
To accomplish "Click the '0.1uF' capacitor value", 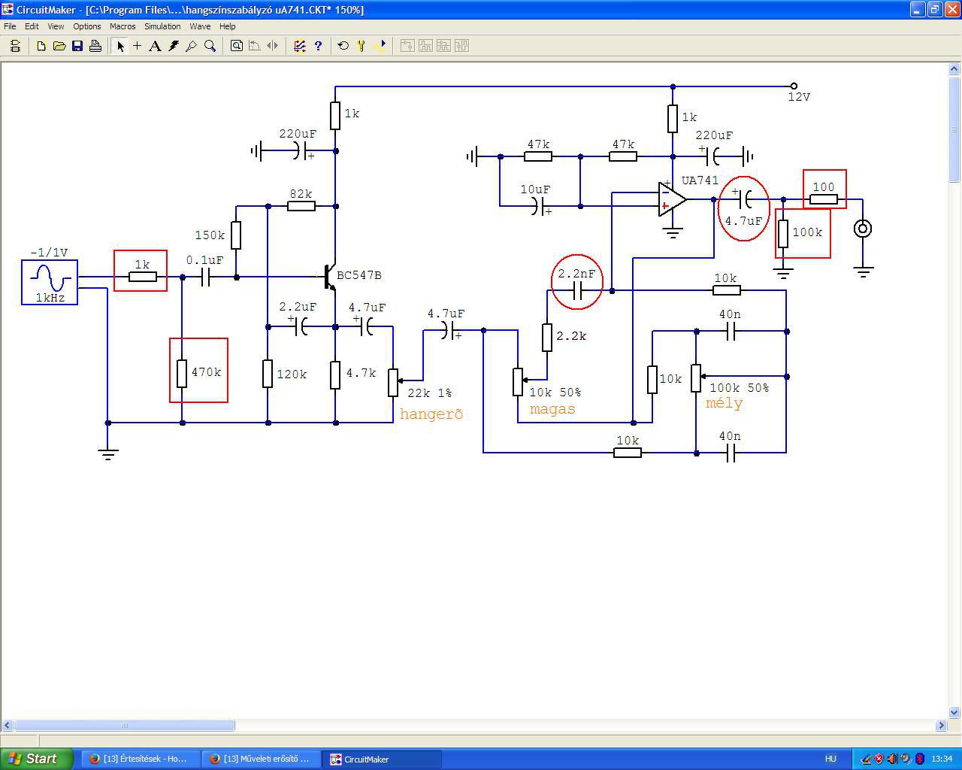I will click(204, 260).
